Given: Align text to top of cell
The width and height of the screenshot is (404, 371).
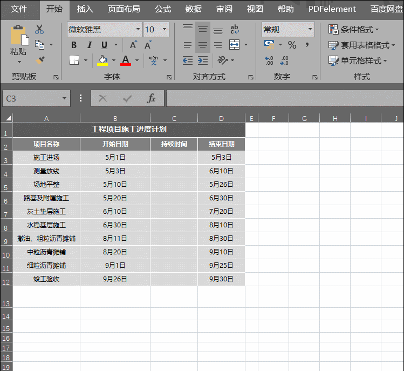Looking at the screenshot, I should [188, 27].
